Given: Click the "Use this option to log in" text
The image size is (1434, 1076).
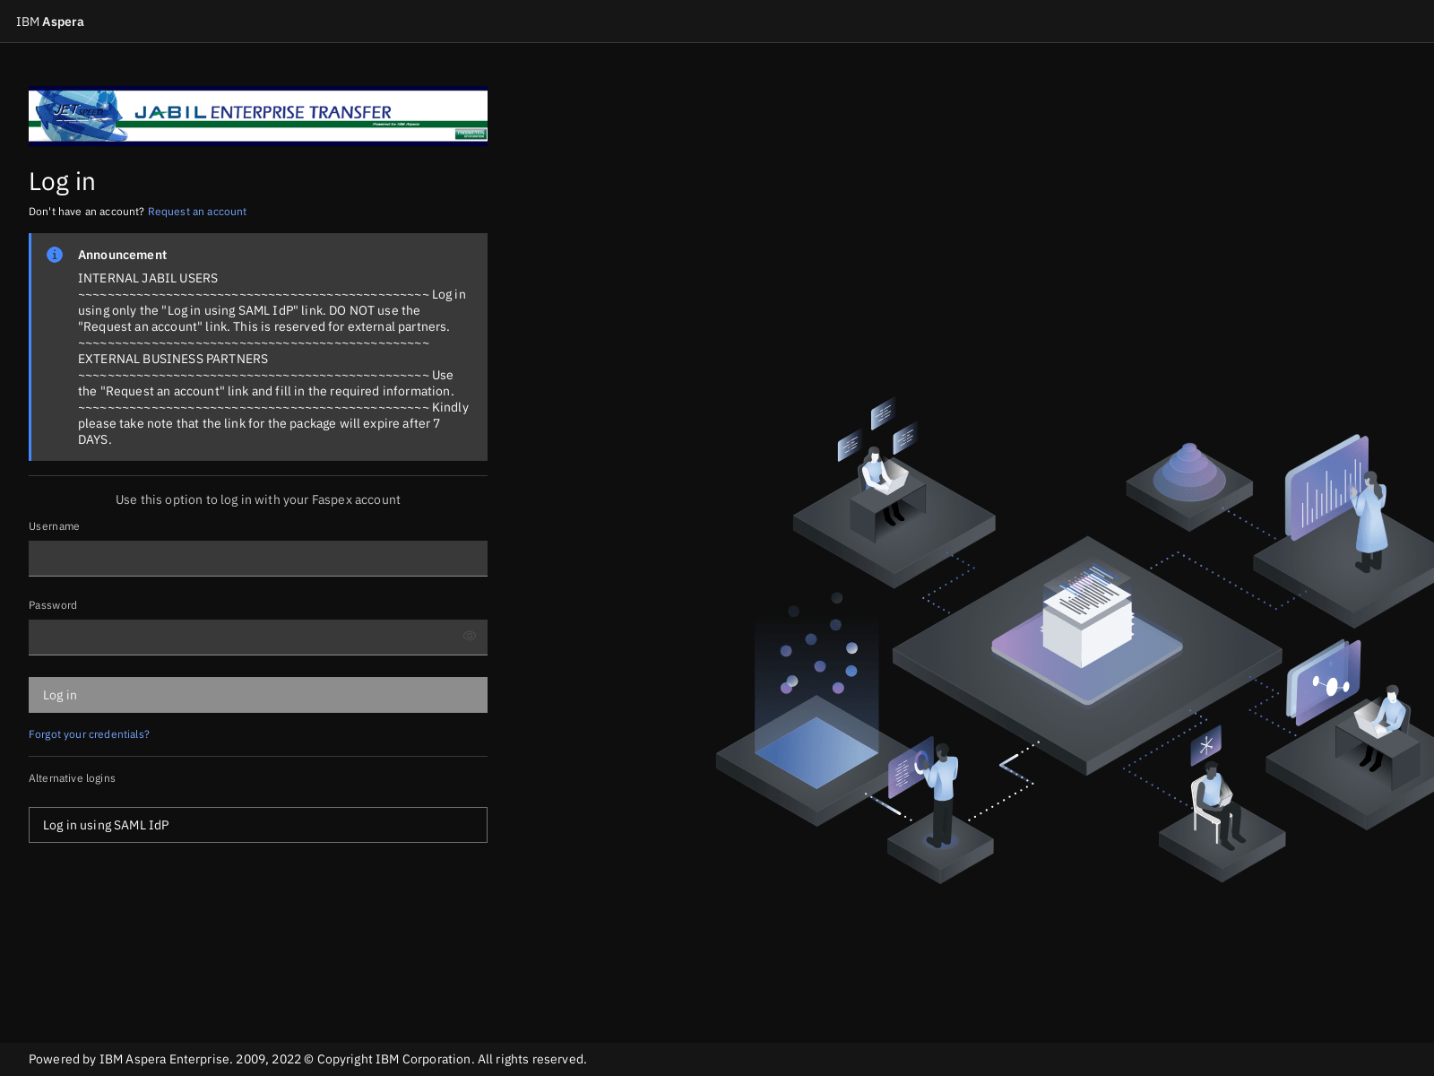Looking at the screenshot, I should click(x=258, y=499).
